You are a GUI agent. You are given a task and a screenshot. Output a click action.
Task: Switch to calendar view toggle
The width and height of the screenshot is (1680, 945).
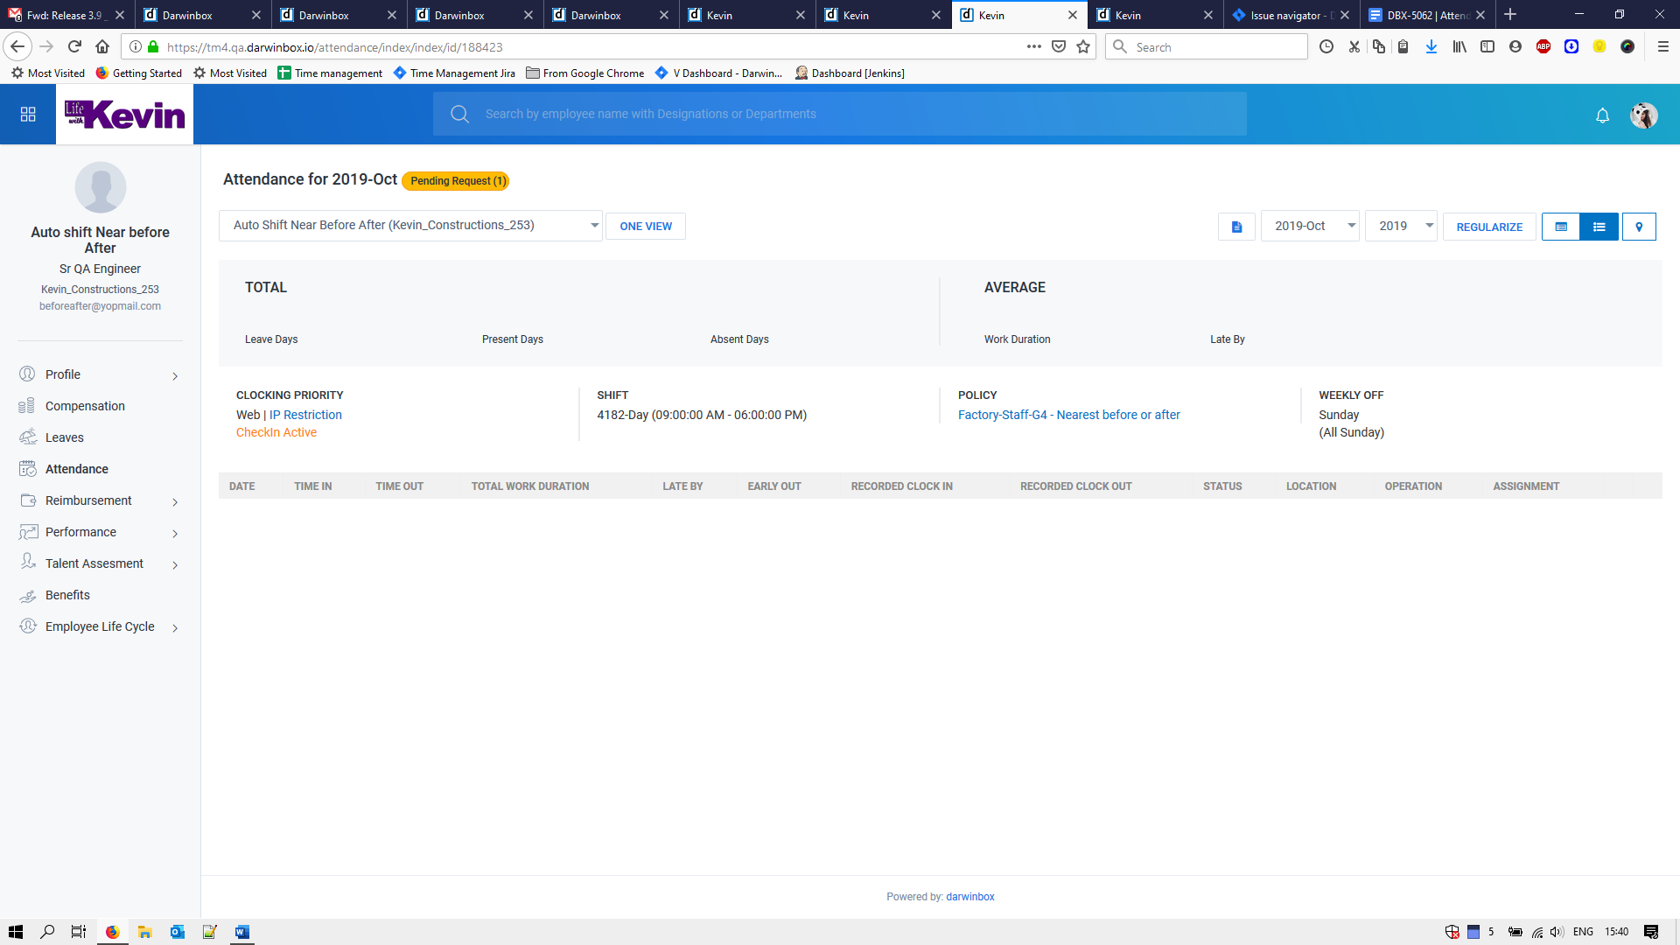click(x=1561, y=227)
